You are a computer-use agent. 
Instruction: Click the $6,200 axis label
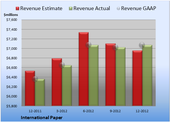[12, 87]
